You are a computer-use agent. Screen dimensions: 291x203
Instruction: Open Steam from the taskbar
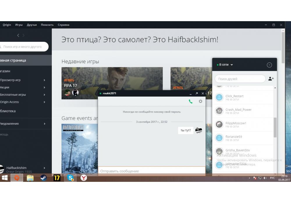pyautogui.click(x=44, y=178)
